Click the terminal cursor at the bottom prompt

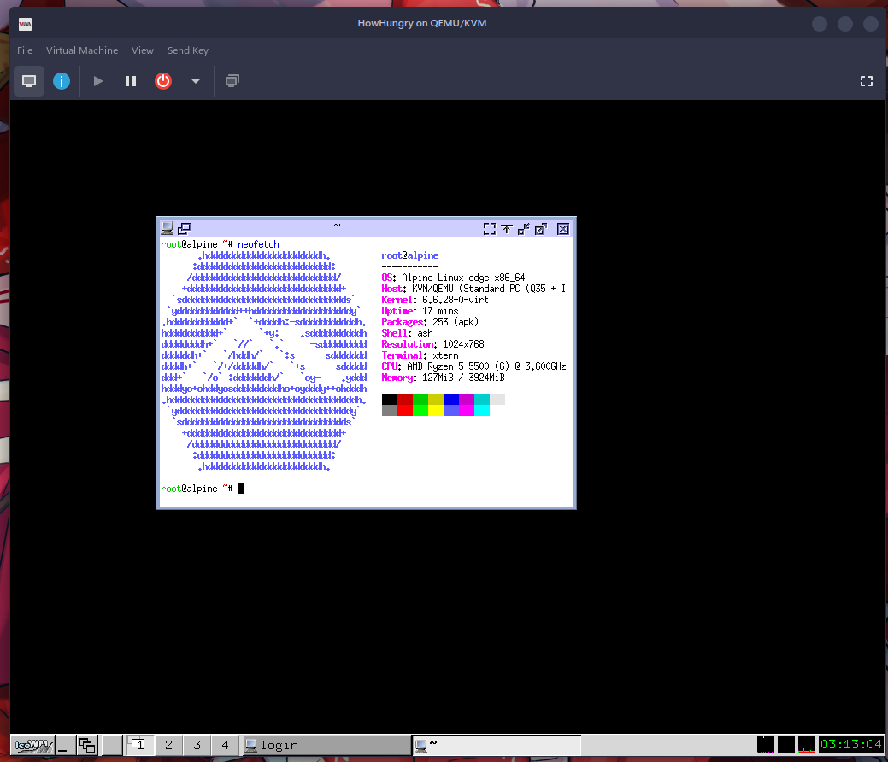[x=241, y=489]
